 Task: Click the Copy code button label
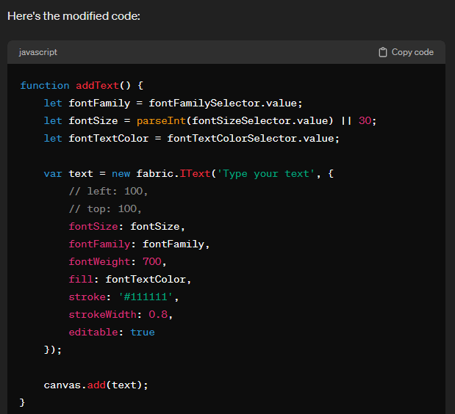(x=412, y=52)
